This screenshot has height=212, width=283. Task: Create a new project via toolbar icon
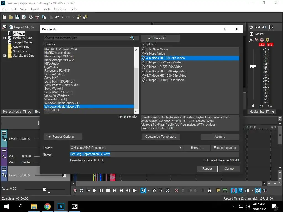pos(4,17)
